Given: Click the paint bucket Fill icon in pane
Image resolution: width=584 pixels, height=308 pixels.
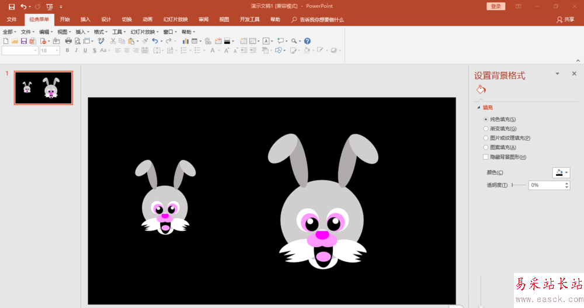Looking at the screenshot, I should (481, 90).
